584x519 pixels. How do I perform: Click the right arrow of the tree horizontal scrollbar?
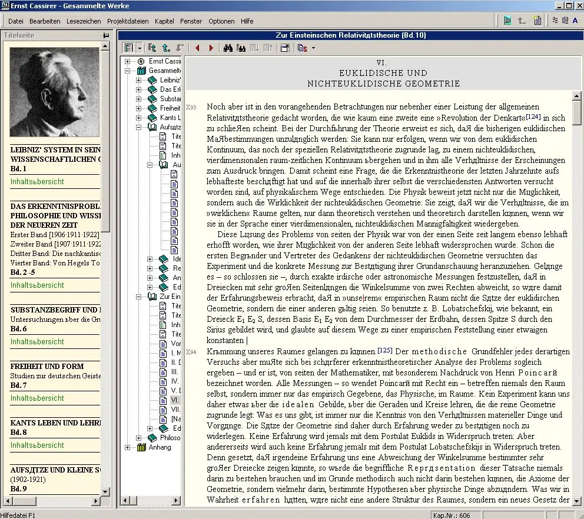coord(176,501)
